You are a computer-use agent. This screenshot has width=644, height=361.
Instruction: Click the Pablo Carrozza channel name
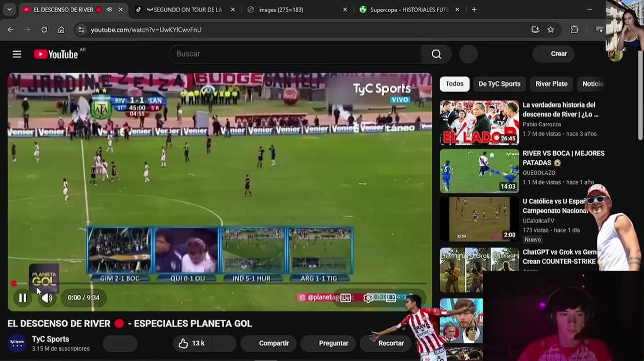[x=542, y=124]
